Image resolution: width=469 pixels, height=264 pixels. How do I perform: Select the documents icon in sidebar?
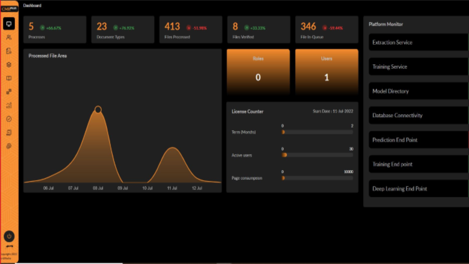(x=9, y=51)
